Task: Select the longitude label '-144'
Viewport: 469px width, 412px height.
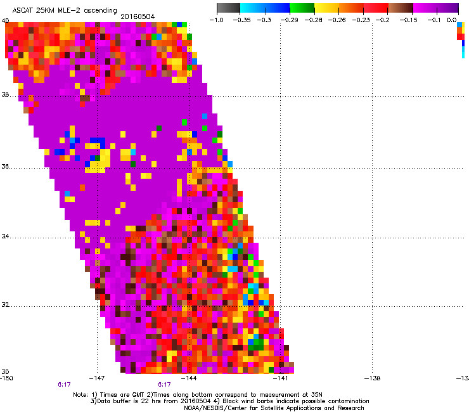Action: [189, 378]
